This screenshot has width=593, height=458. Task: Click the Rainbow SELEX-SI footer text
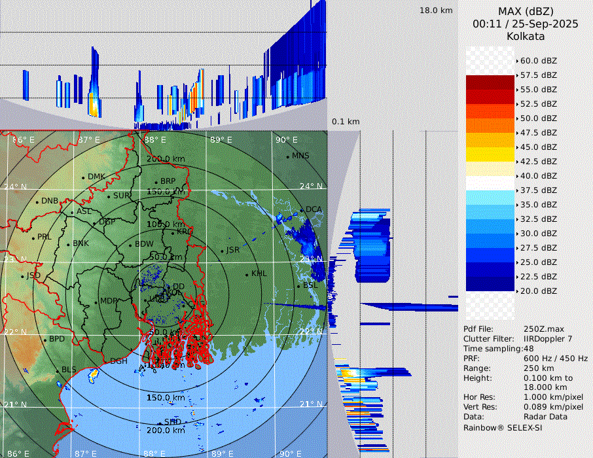[503, 427]
